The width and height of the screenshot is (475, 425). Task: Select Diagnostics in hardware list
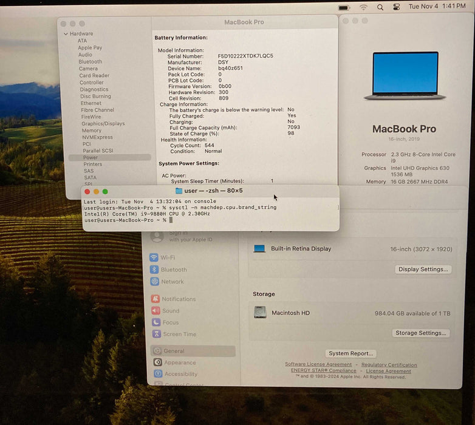[94, 89]
